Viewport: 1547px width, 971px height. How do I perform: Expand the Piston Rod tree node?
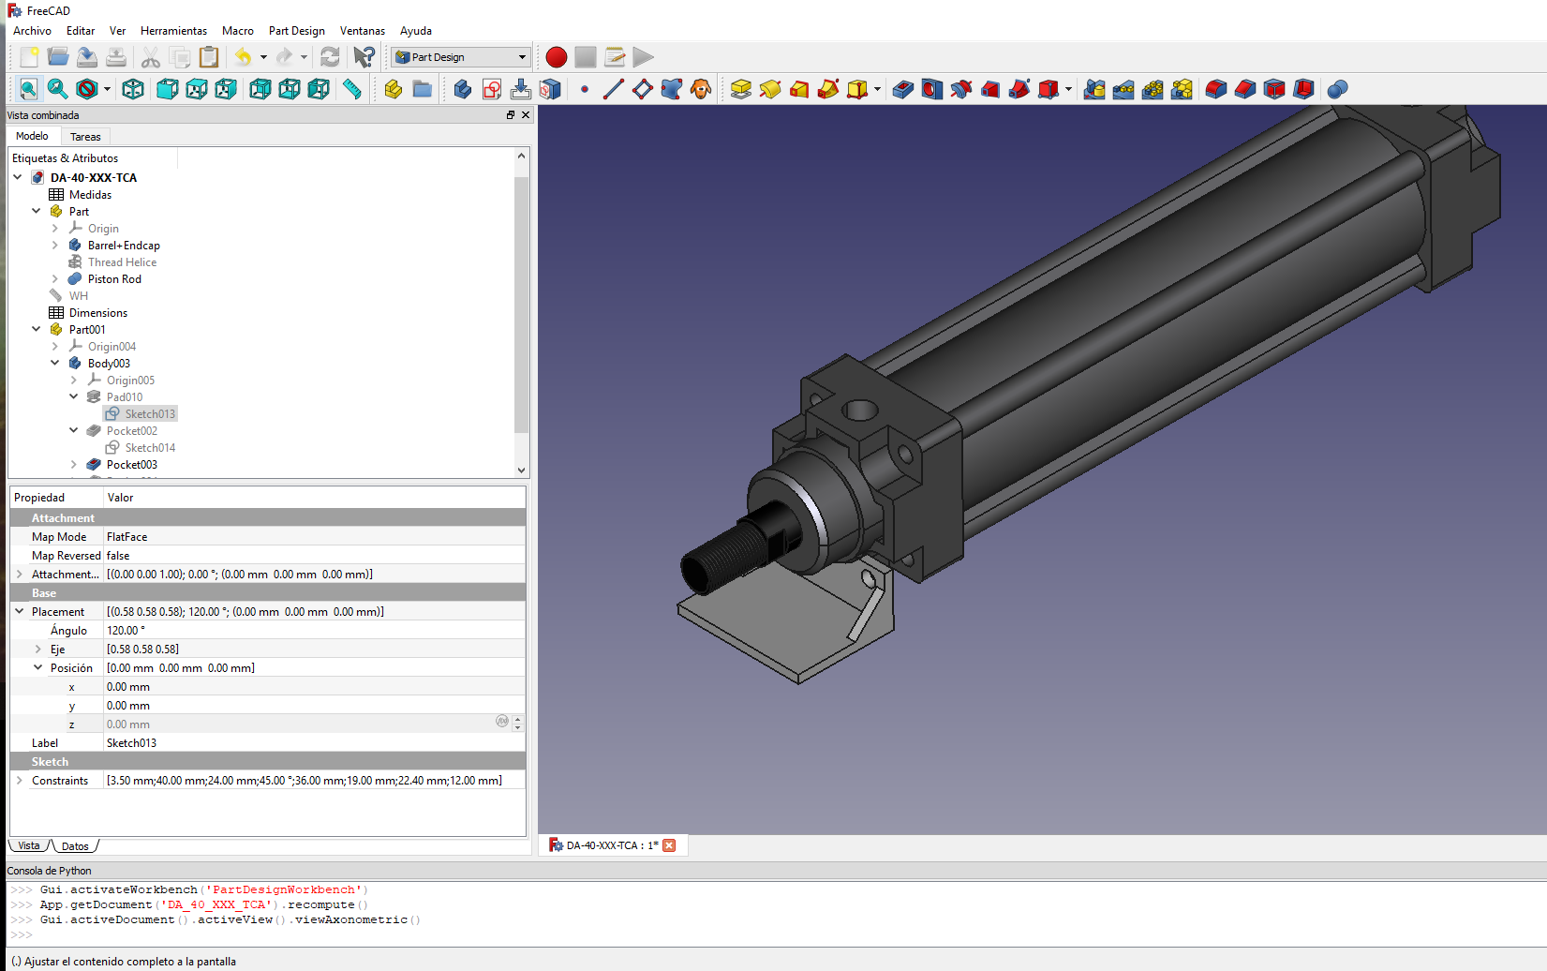[55, 278]
